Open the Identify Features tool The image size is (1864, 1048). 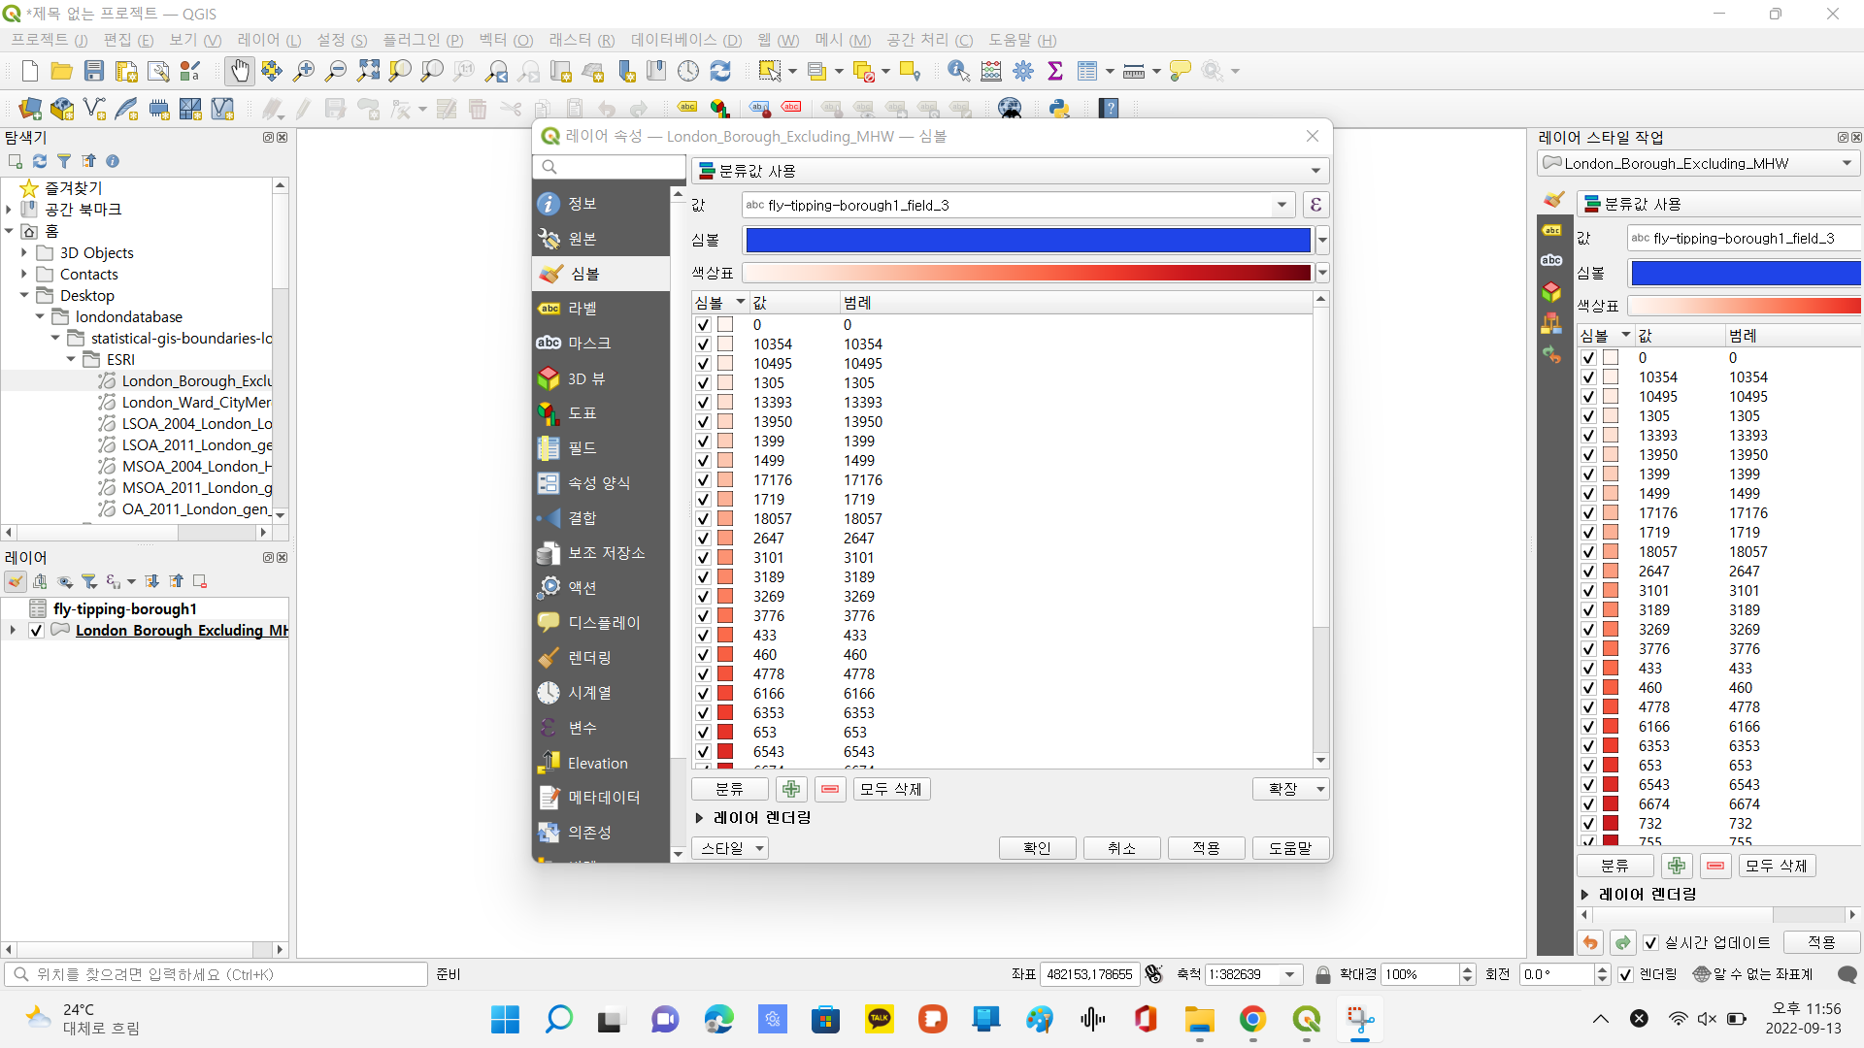click(958, 70)
